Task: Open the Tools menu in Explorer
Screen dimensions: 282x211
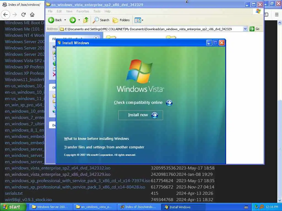Action: point(97,11)
